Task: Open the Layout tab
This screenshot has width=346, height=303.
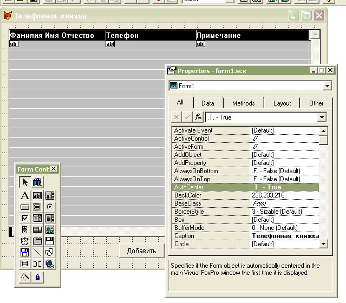Action: (282, 103)
